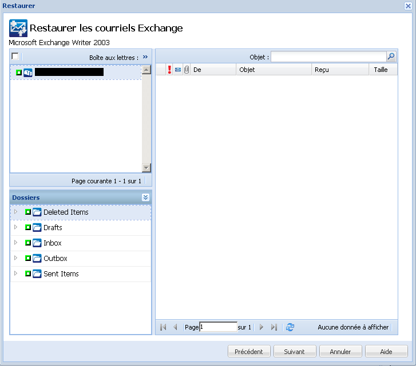The image size is (416, 366).
Task: Expand the Drafts folder tree node
Action: tap(16, 227)
